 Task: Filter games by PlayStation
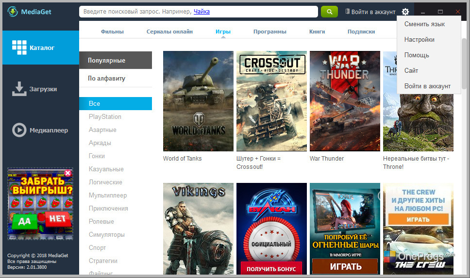[105, 116]
